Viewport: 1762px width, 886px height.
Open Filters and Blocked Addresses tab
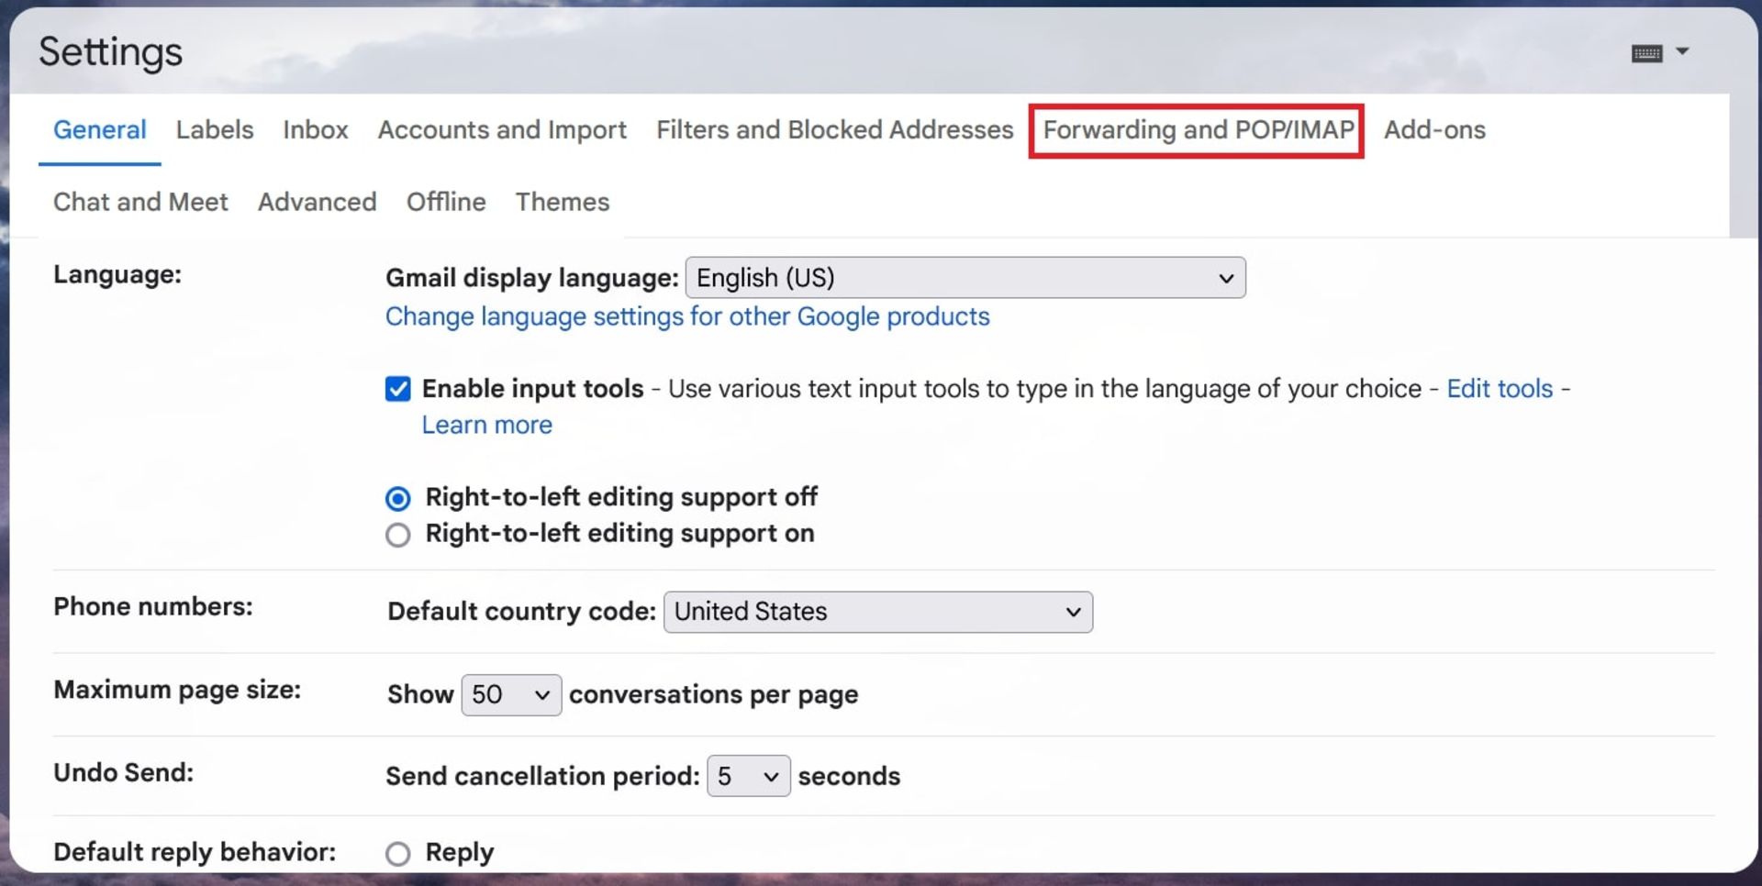[834, 130]
